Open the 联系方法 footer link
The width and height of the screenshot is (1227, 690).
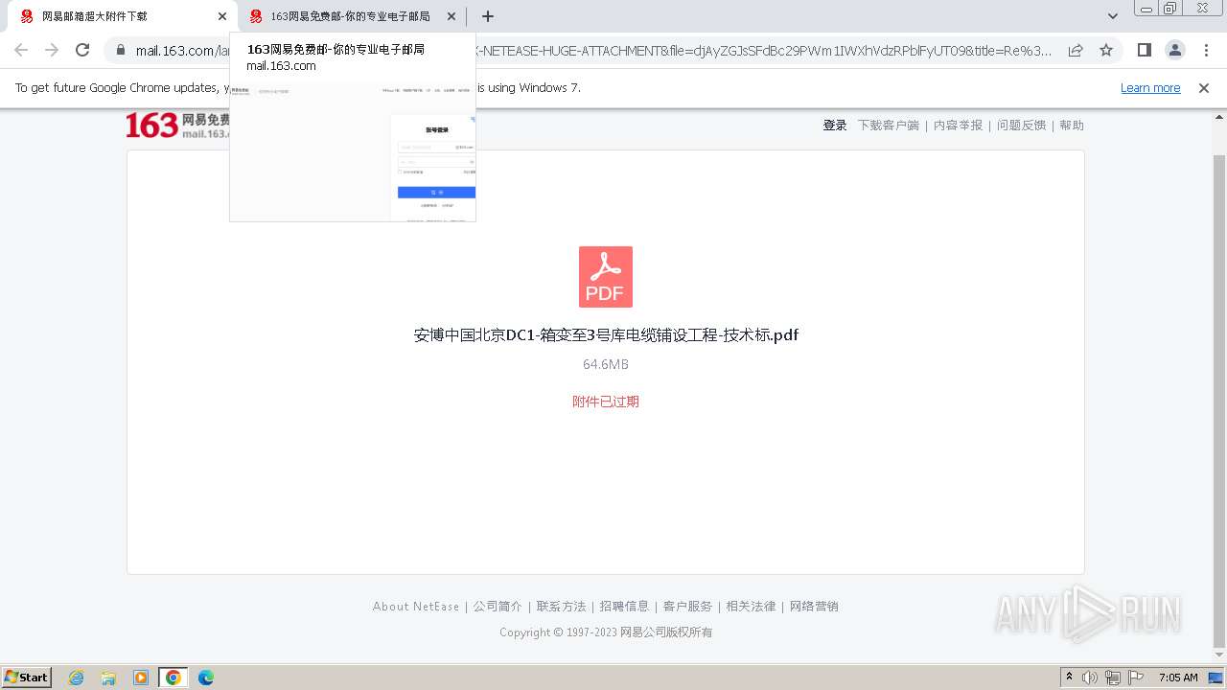[x=561, y=607]
